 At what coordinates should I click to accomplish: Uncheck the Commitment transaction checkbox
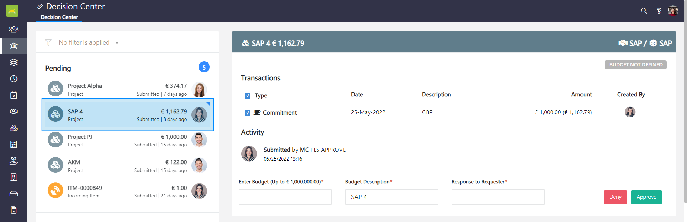[x=247, y=112]
